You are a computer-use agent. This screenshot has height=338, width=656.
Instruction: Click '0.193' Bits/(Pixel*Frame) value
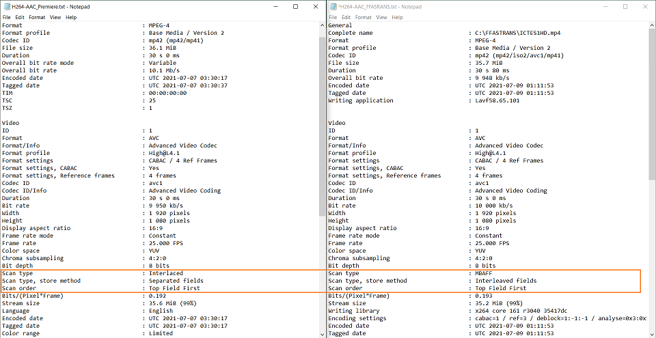[484, 296]
